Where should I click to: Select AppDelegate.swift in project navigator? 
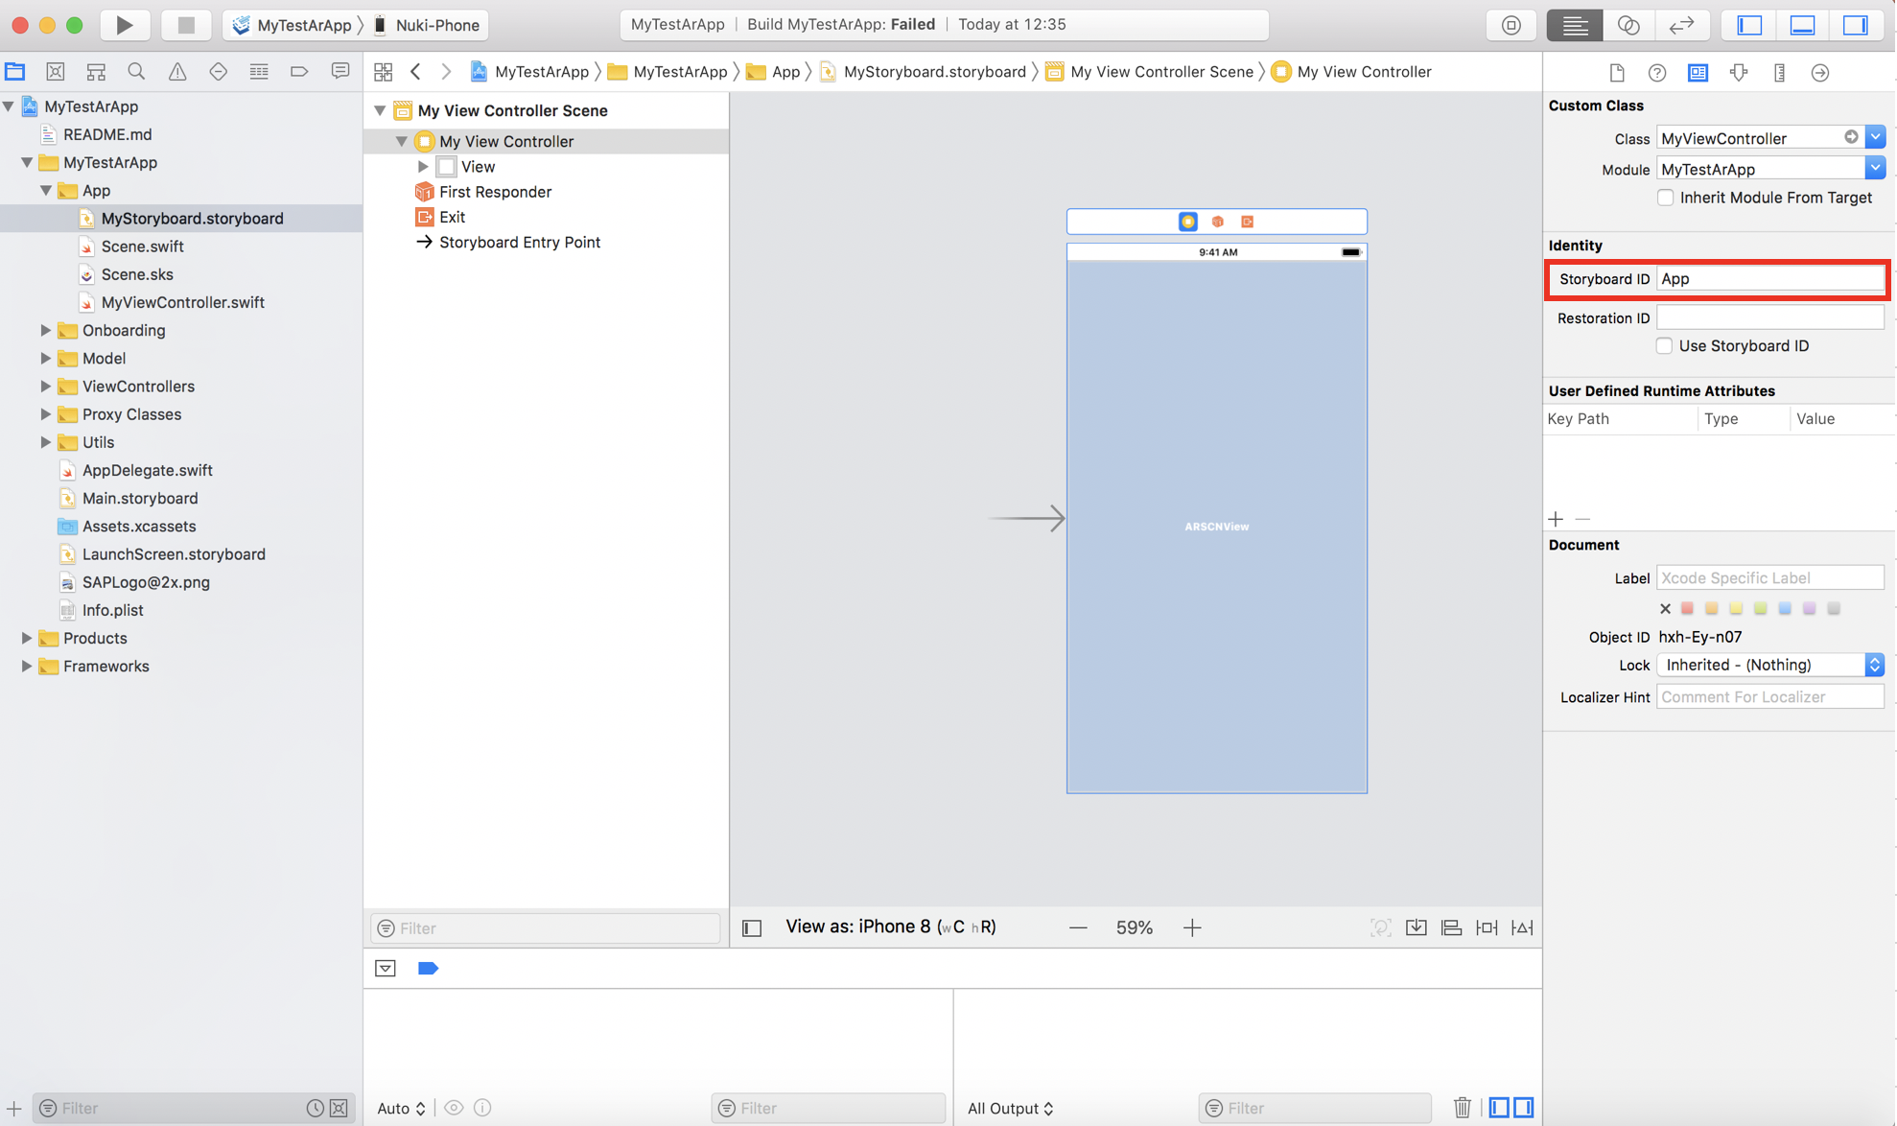(147, 470)
